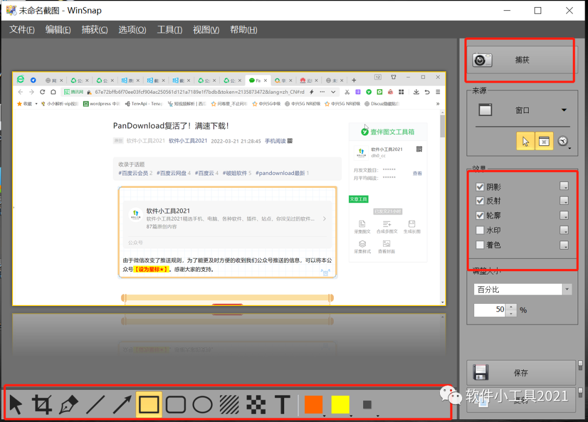Image resolution: width=588 pixels, height=422 pixels.
Task: Click reload icon in the captured browser image
Action: (42, 92)
